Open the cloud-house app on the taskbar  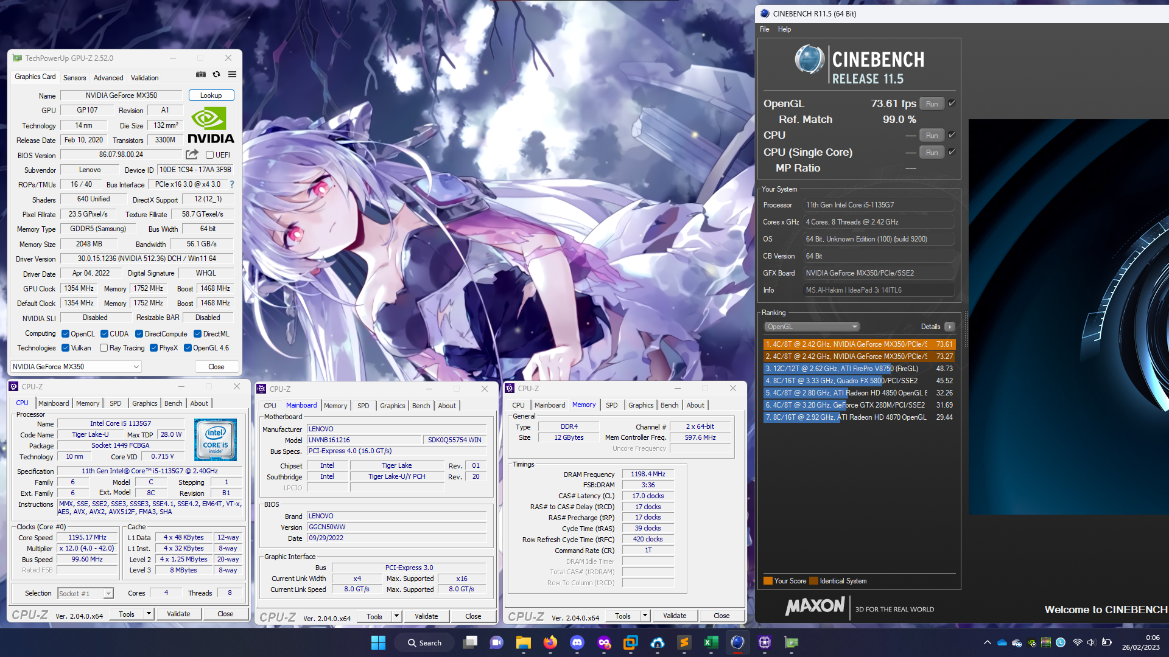tap(658, 642)
